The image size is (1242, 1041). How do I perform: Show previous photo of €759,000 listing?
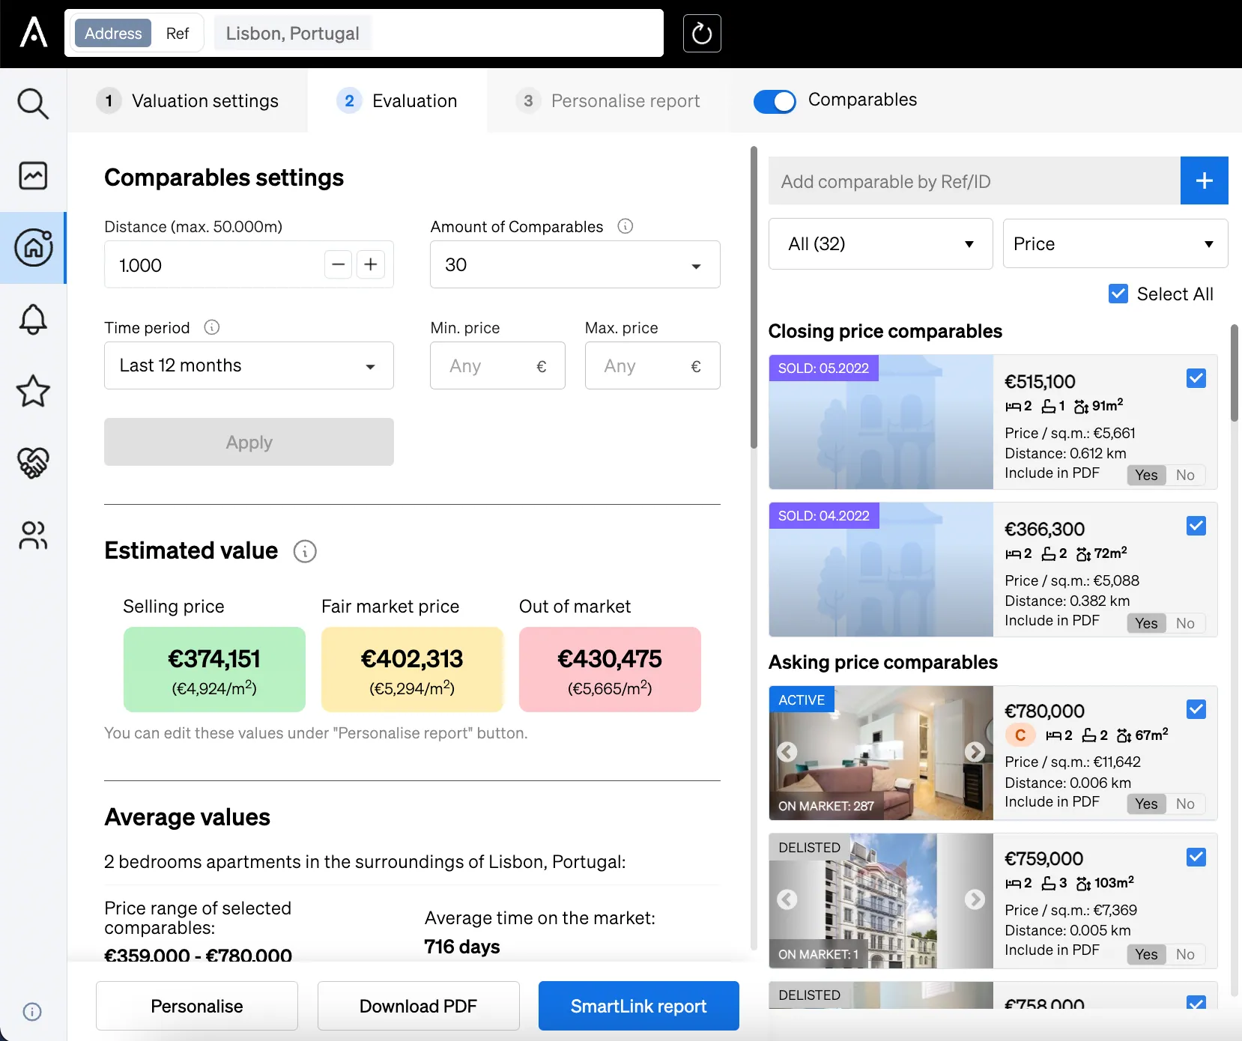787,899
